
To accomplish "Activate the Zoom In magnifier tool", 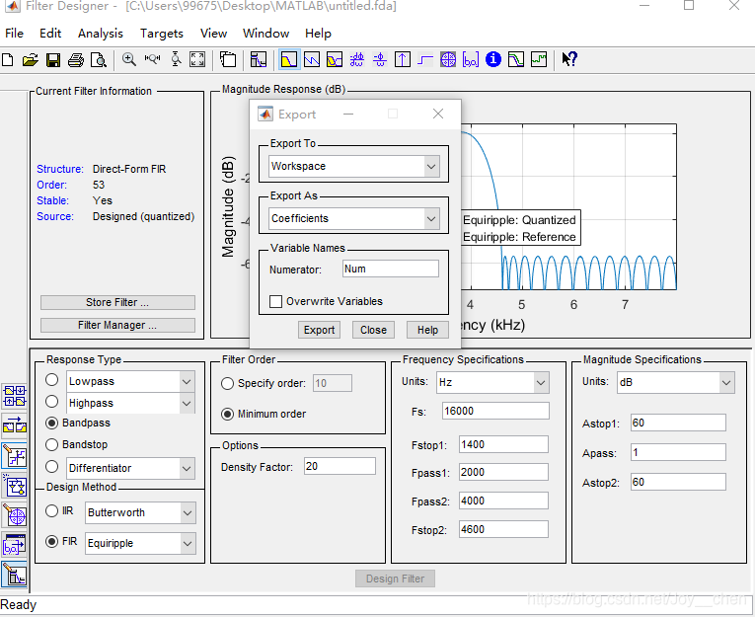I will click(128, 59).
